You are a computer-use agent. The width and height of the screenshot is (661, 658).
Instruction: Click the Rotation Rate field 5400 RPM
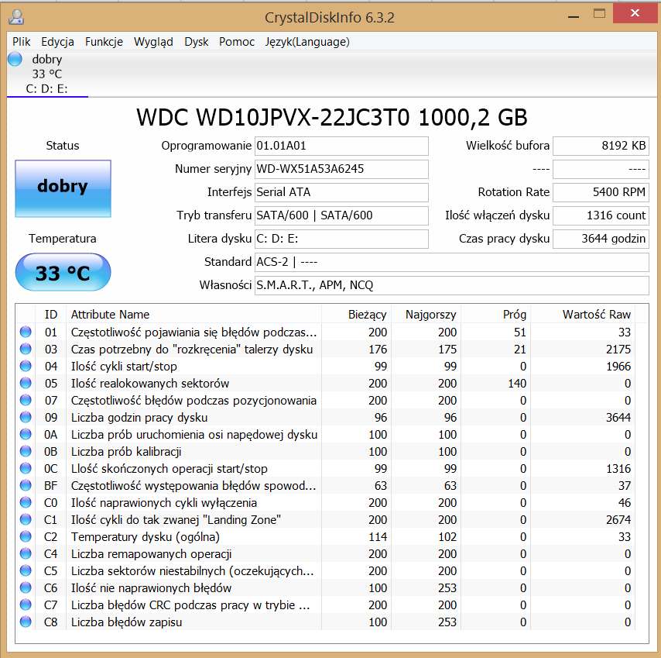coord(601,192)
